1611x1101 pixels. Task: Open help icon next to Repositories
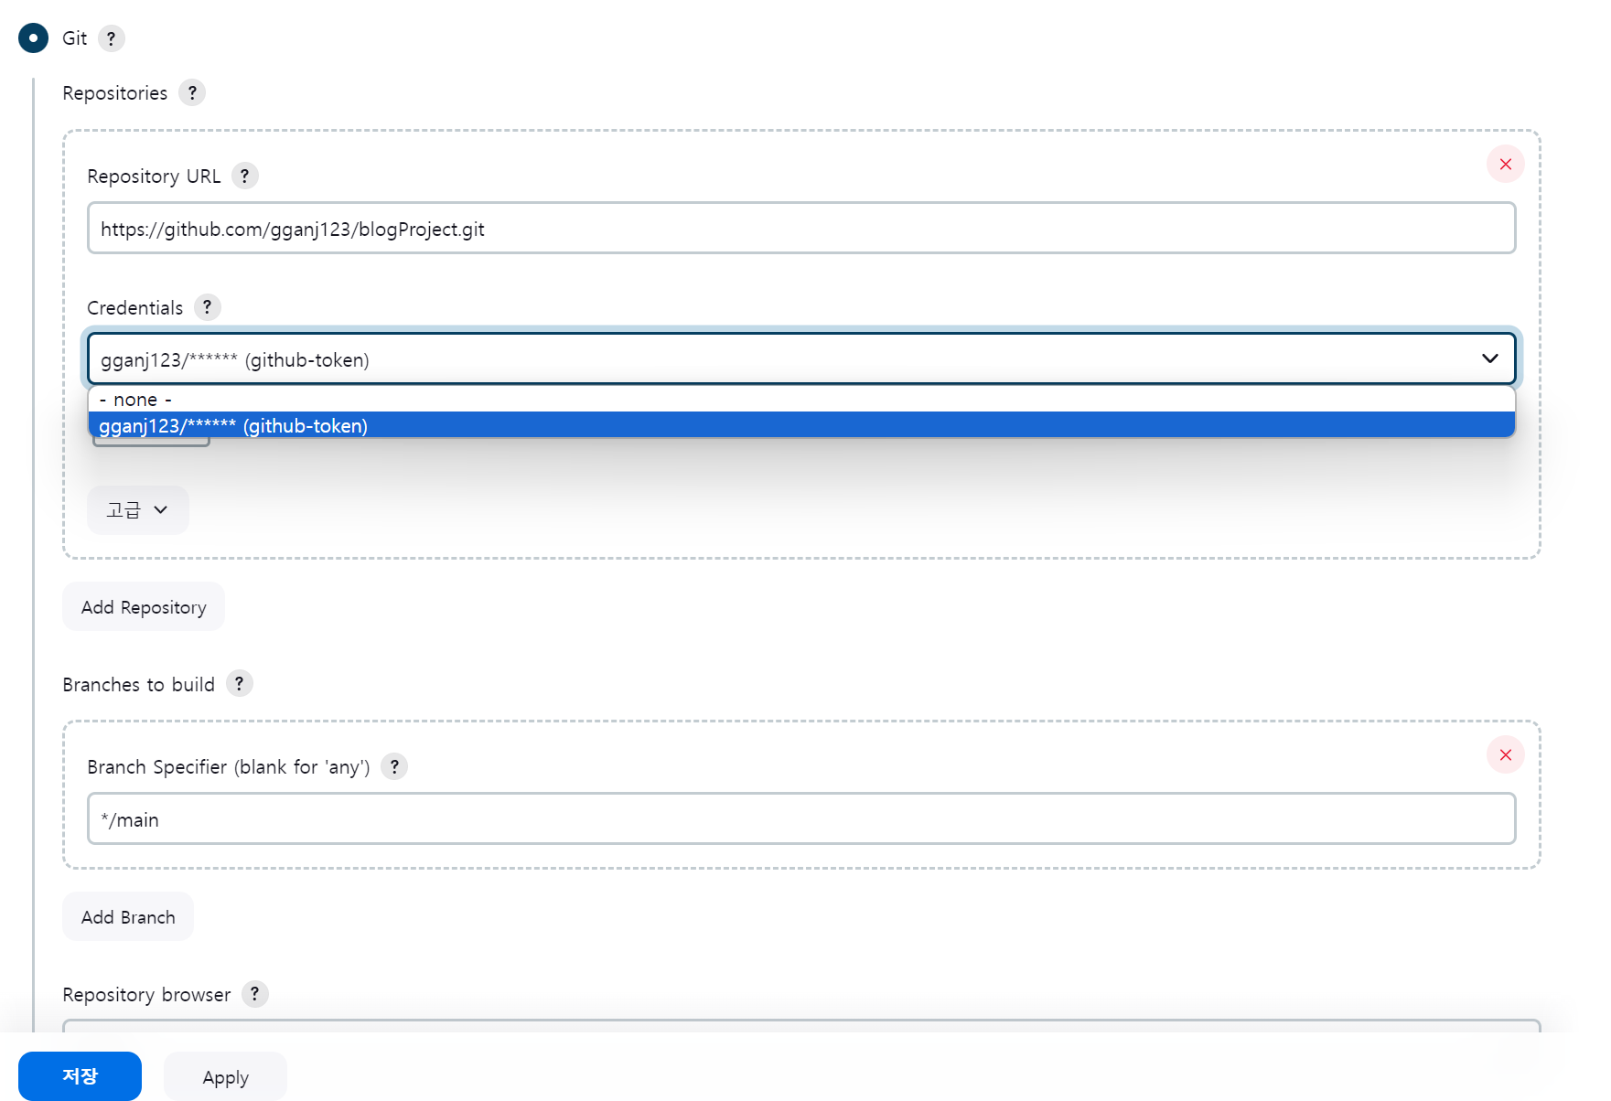coord(192,92)
